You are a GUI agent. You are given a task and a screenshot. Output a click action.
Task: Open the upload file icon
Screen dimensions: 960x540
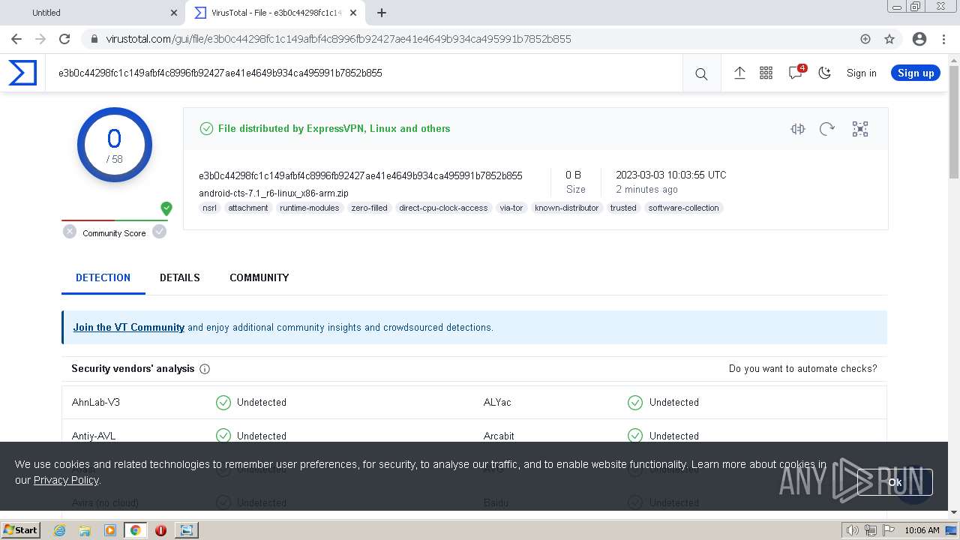(x=739, y=73)
